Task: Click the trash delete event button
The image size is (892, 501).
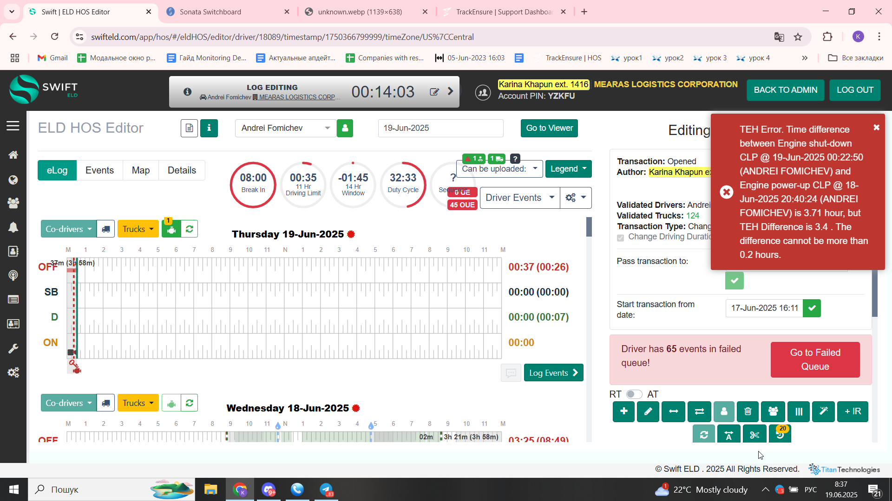Action: [748, 411]
